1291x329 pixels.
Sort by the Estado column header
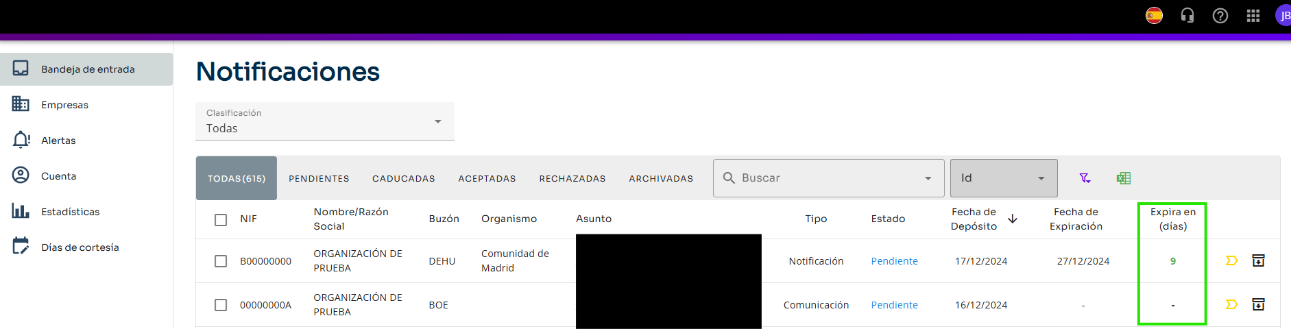(x=888, y=219)
